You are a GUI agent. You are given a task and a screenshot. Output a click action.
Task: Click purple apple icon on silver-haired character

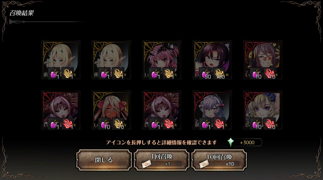205,124
